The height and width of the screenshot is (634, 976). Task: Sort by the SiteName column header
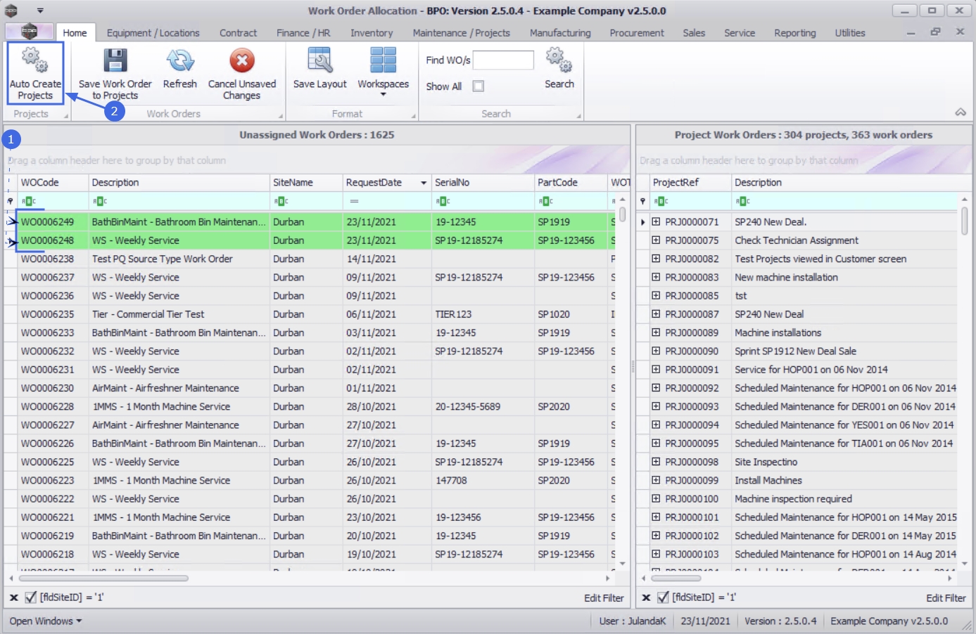point(306,183)
